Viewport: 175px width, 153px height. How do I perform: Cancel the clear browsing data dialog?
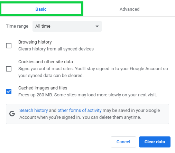pyautogui.click(x=123, y=142)
